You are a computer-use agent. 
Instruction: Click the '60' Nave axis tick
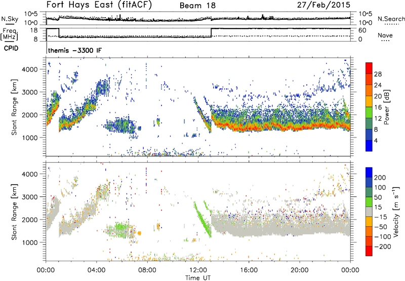click(x=362, y=30)
